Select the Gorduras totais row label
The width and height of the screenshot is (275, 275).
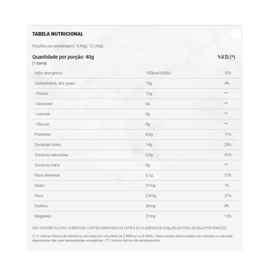[48, 145]
